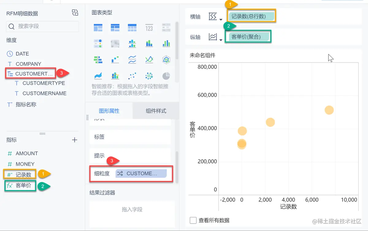
Task: Select the column-line combo chart icon
Action: point(115,76)
